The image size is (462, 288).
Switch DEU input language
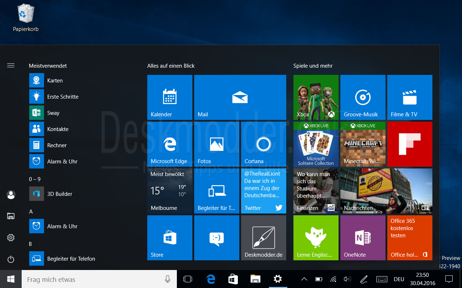pyautogui.click(x=399, y=279)
